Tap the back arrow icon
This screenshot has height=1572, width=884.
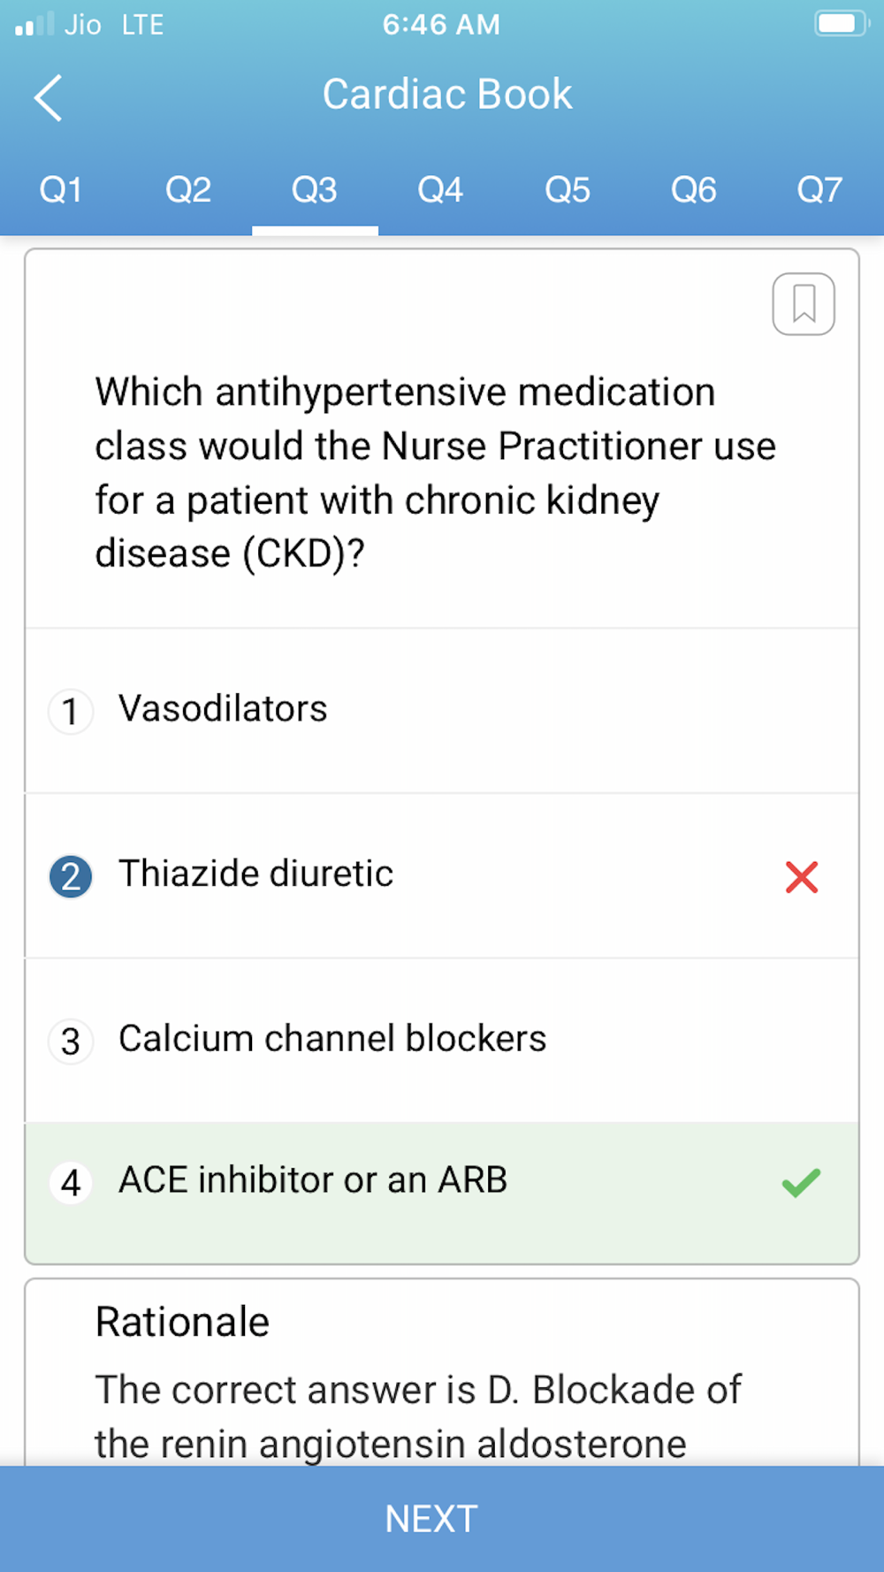(49, 97)
